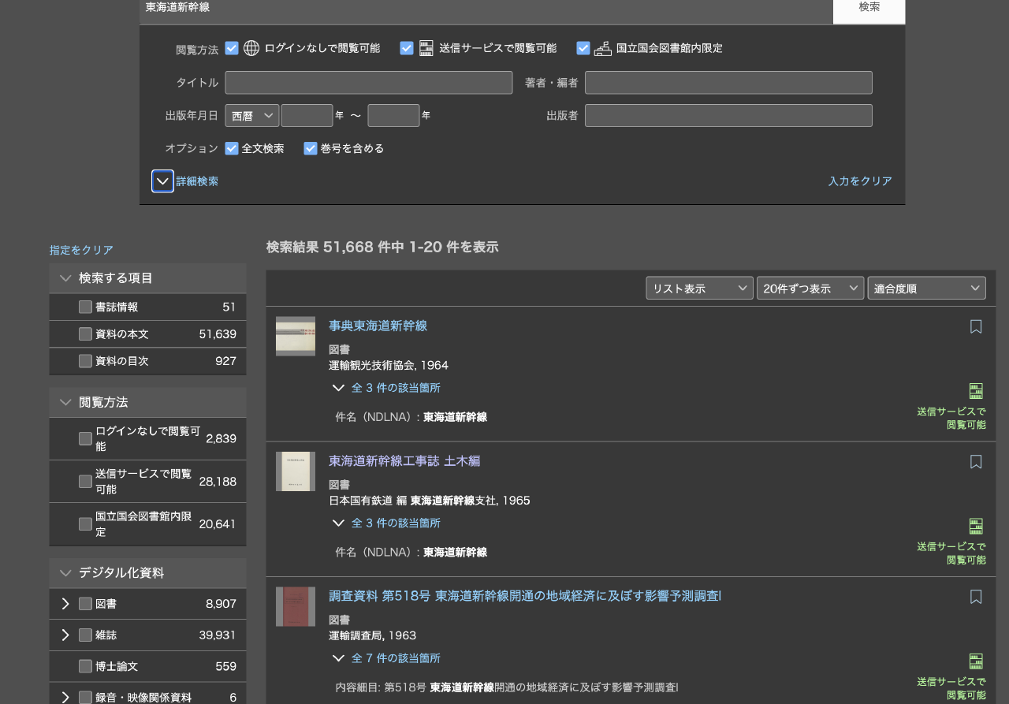
Task: Open 東海道新幹線工事誌 土木編 title link
Action: (x=404, y=461)
